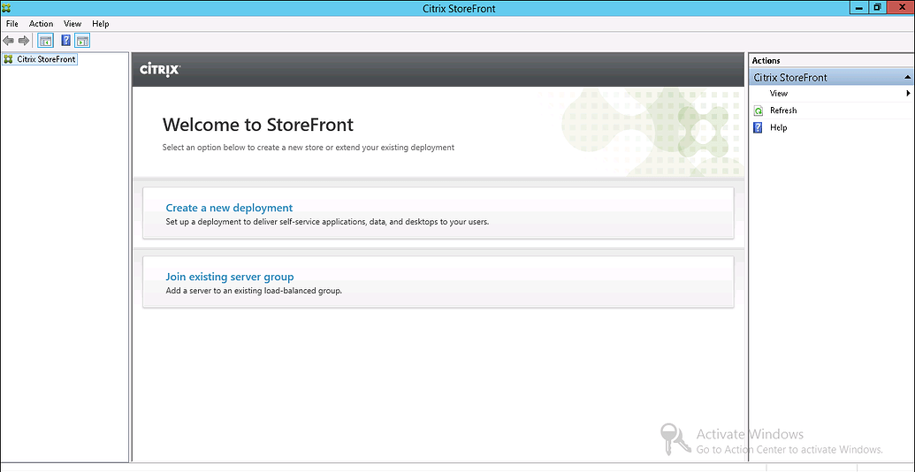Viewport: 915px width, 472px height.
Task: Toggle the Show/Hide Action Pane toolbar icon
Action: (82, 41)
